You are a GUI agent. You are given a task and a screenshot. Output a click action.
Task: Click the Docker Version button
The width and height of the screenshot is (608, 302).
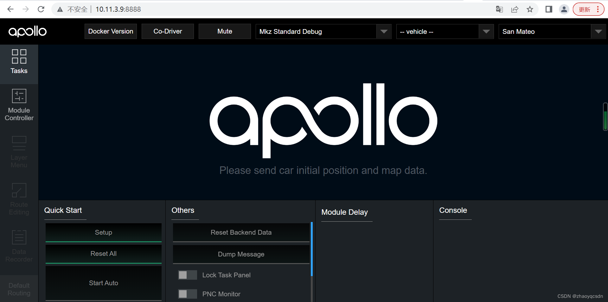(x=111, y=31)
